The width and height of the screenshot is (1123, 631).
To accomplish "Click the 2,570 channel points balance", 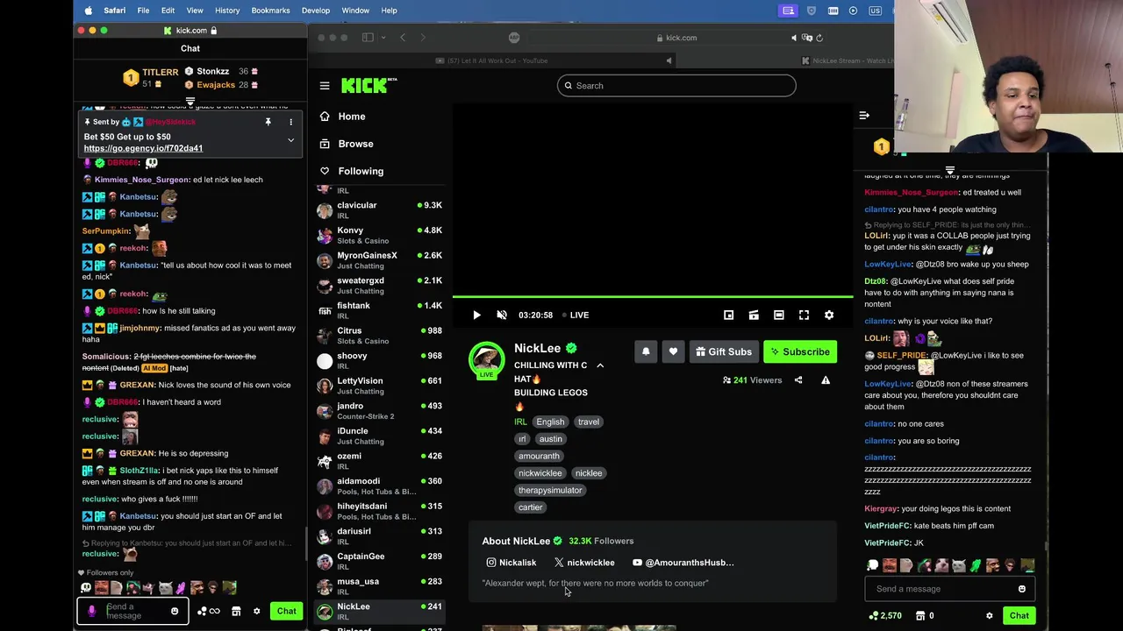I will pos(884,616).
